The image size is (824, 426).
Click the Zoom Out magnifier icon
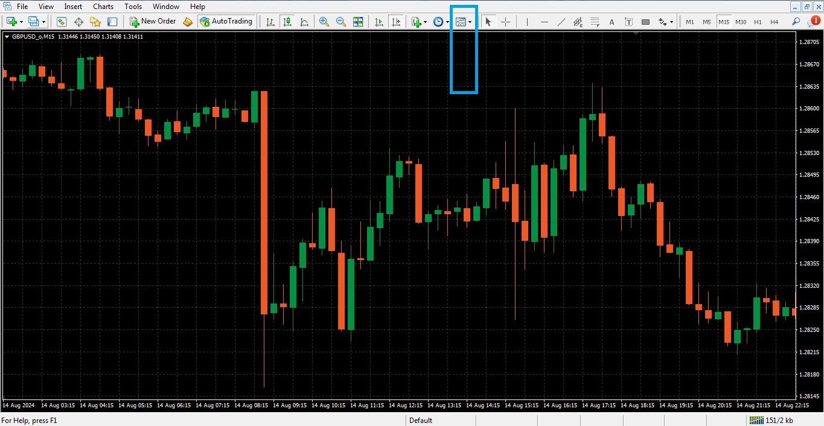tap(341, 22)
